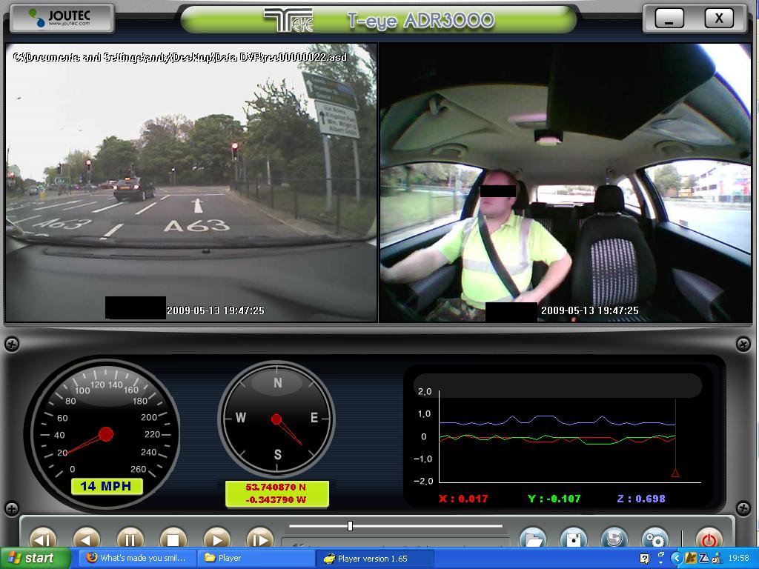759x569 pixels.
Task: Step one frame forward in the recording
Action: click(x=260, y=539)
